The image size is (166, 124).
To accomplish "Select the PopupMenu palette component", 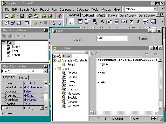I will pyautogui.click(x=95, y=22).
